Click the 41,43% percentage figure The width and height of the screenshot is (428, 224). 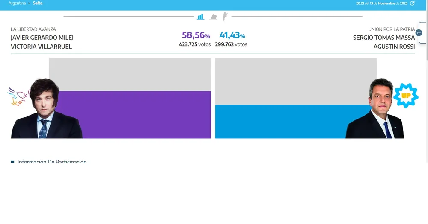point(232,35)
